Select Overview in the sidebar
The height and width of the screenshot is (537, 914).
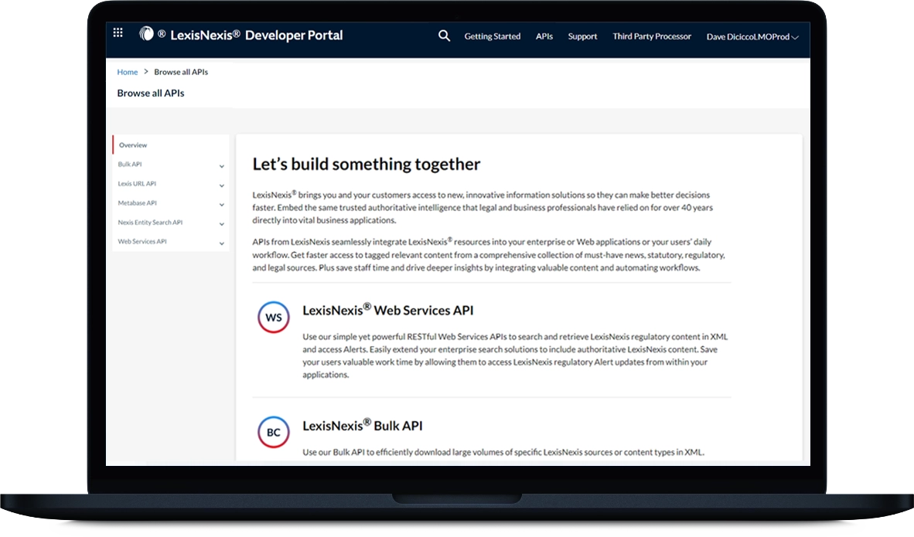click(133, 145)
